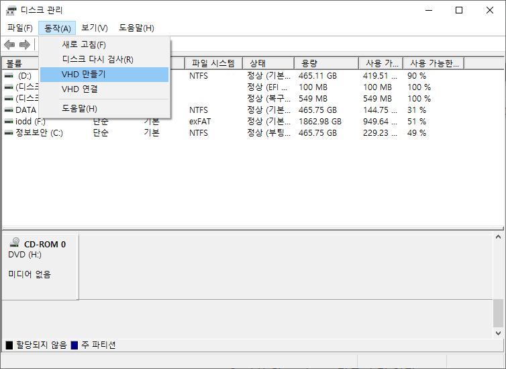Click the 949.64 ... free space cell
Viewport: 506px width, 369px height.
click(380, 122)
